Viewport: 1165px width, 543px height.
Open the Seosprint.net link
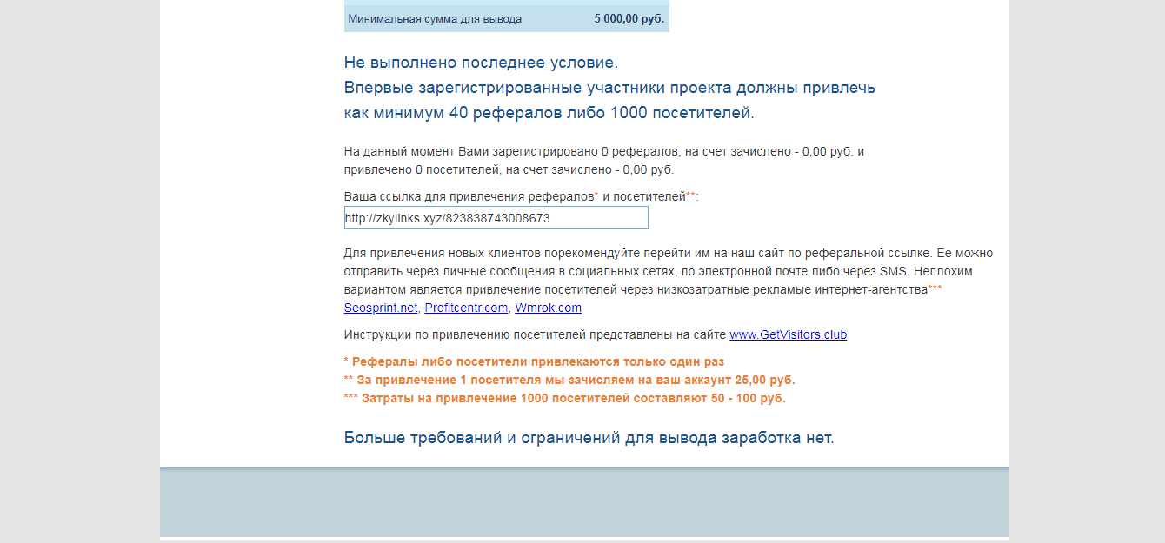tap(381, 308)
